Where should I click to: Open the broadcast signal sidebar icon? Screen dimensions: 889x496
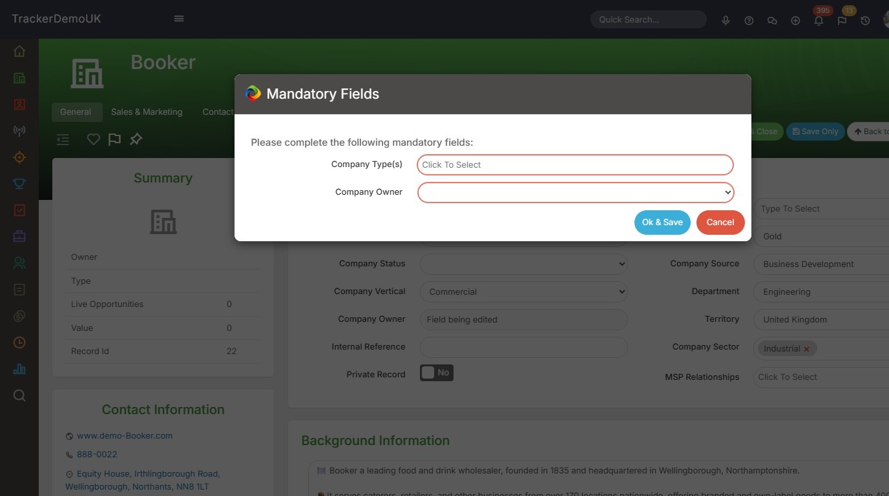click(19, 131)
